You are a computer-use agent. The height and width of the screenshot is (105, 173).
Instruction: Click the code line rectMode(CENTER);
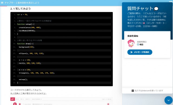click(x=27, y=31)
